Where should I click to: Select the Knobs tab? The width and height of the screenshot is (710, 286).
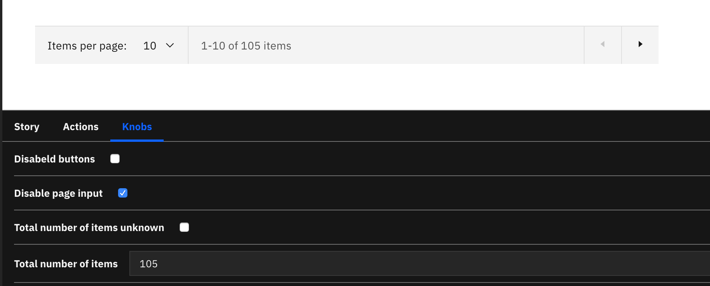[137, 127]
